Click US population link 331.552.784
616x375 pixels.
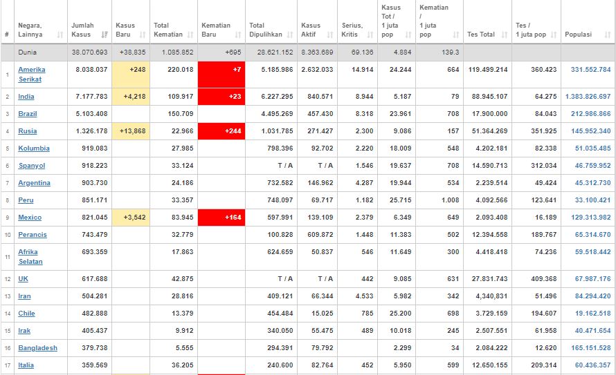[591, 69]
